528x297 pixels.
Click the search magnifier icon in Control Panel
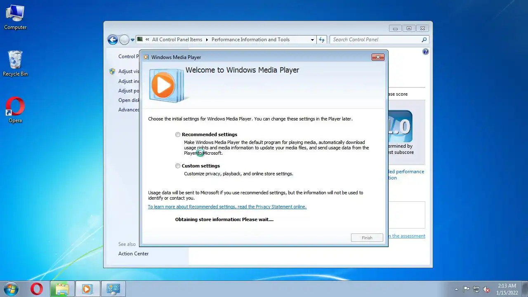pyautogui.click(x=424, y=40)
